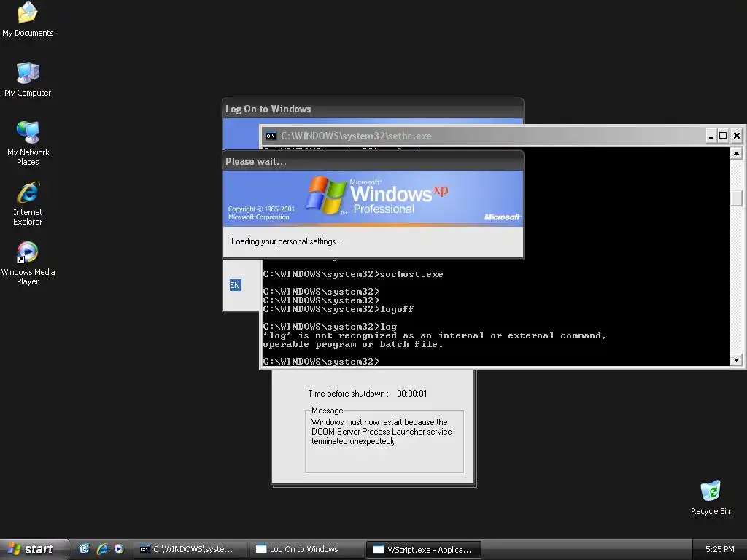Click the 'svchost.exe' command line
The image size is (747, 560).
[353, 274]
